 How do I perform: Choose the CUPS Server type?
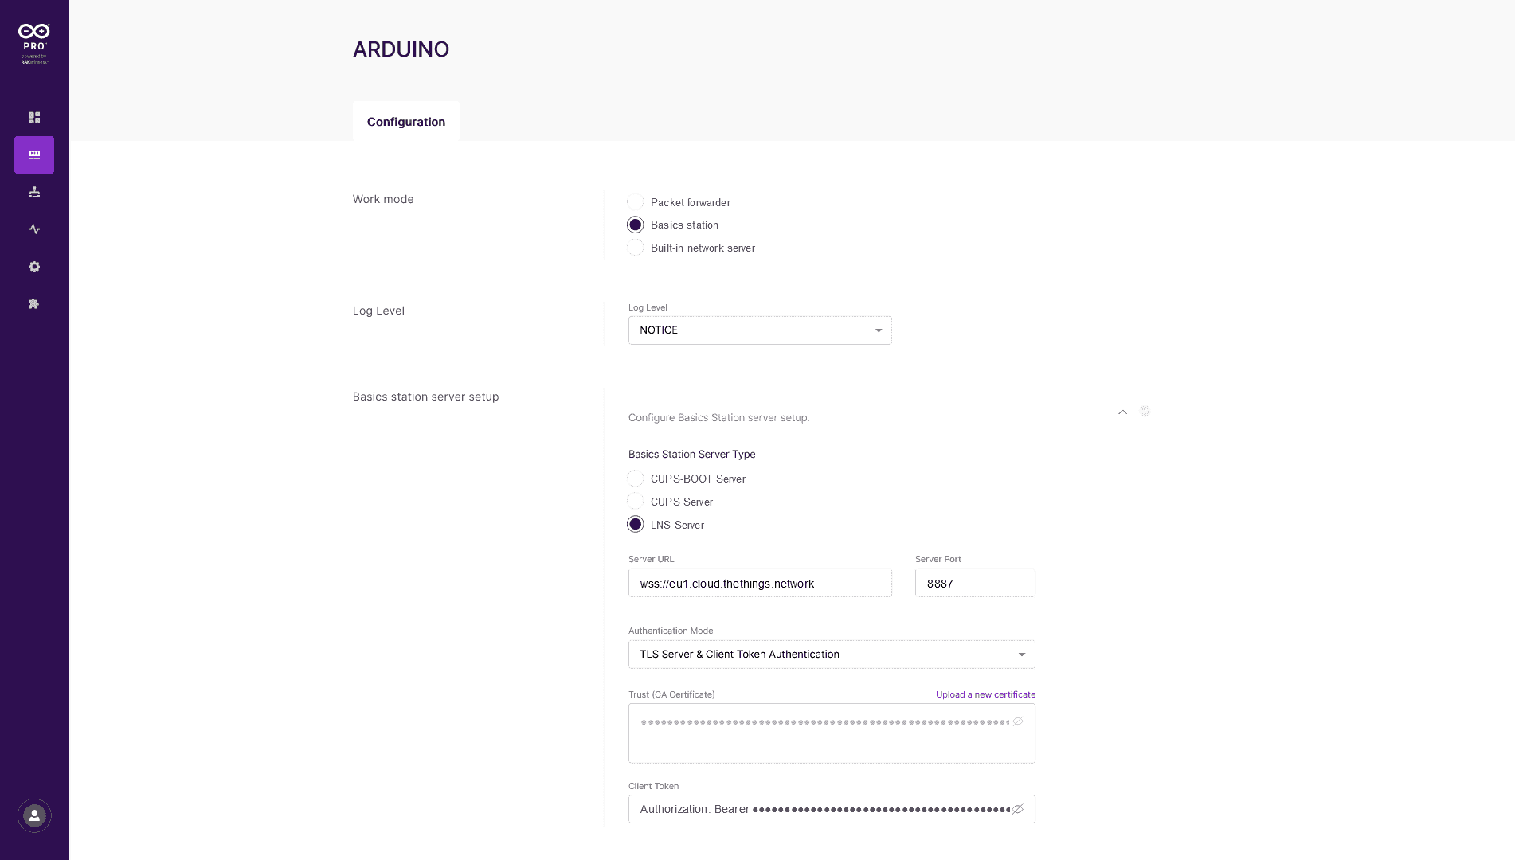(x=636, y=502)
